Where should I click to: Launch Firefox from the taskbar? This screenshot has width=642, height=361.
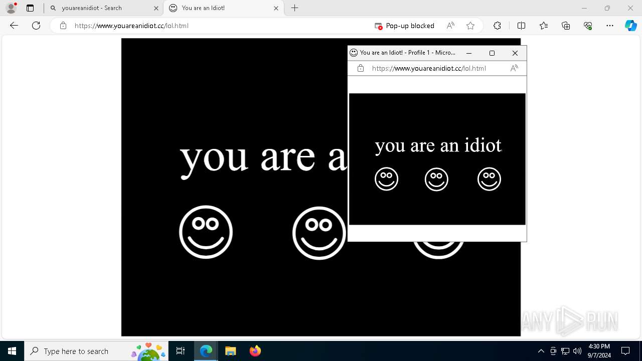coord(255,351)
